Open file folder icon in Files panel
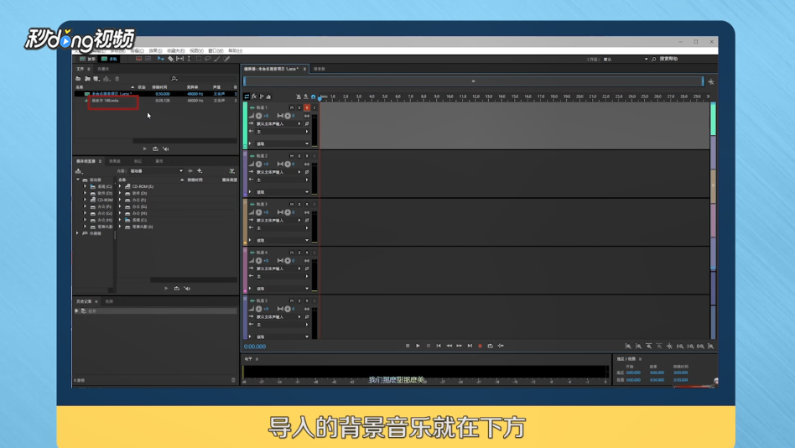Screen dimensions: 795x448 (x=78, y=79)
